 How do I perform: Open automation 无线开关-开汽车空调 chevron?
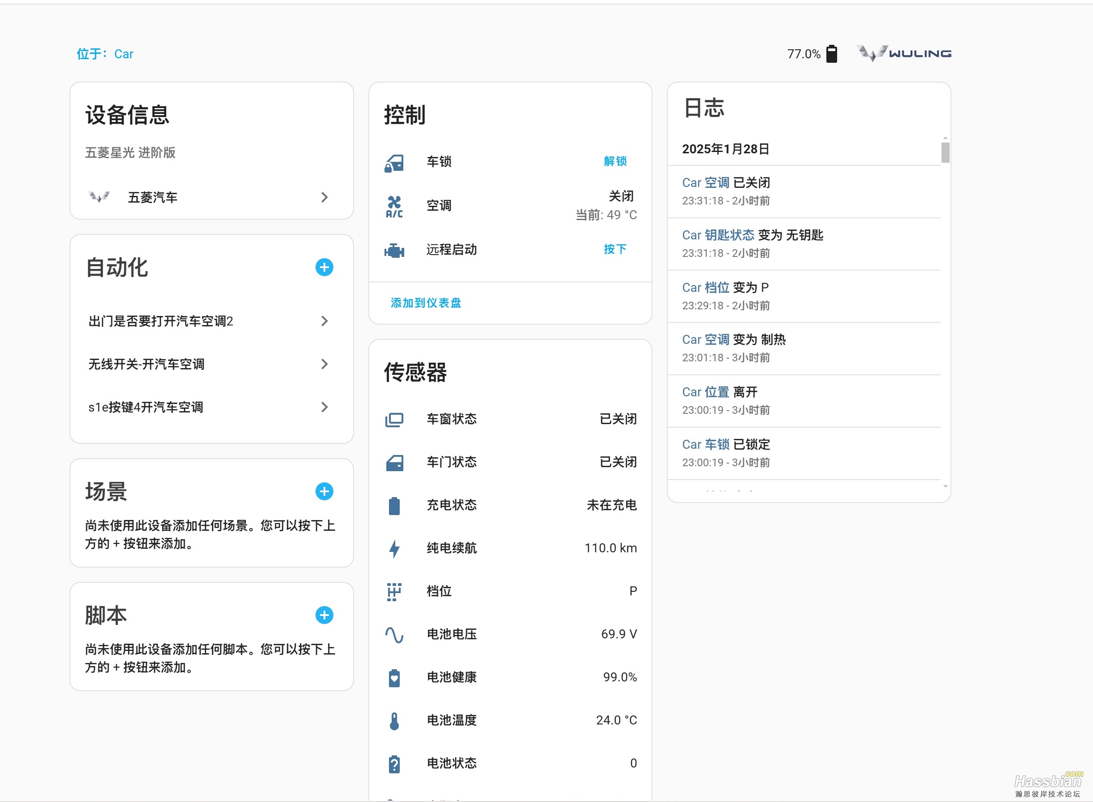click(x=324, y=364)
